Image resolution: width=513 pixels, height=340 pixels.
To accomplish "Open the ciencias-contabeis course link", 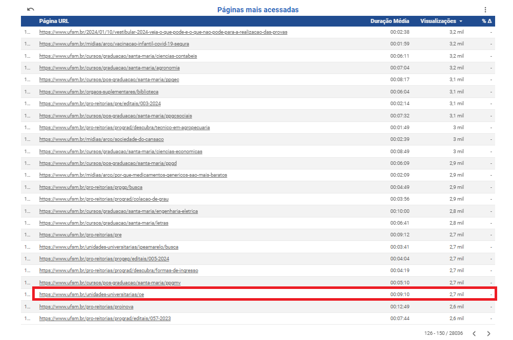I will [118, 56].
